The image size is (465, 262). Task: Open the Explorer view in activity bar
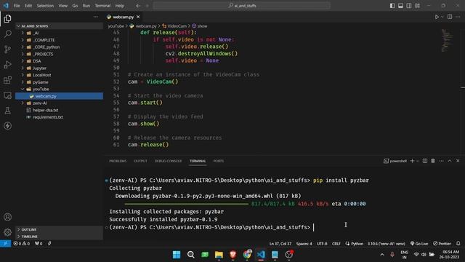tap(7, 19)
